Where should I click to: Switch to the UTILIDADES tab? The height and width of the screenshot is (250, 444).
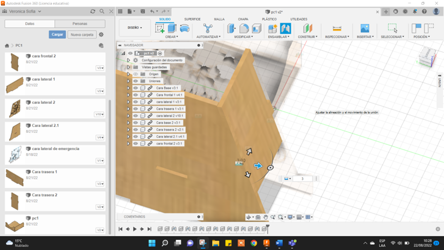[299, 19]
